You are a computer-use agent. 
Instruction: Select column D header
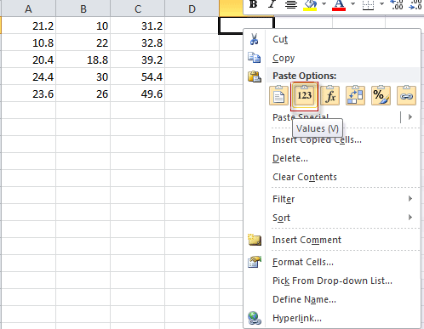[x=192, y=9]
